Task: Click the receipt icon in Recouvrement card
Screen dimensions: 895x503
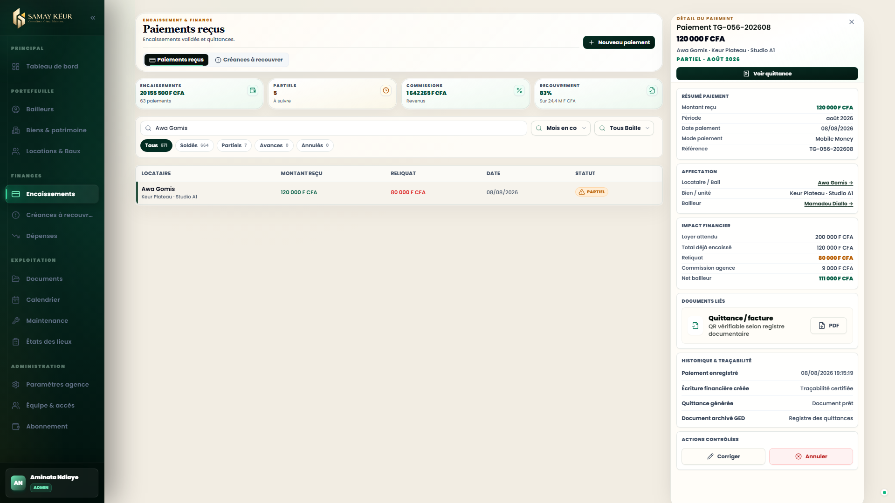Action: pos(652,90)
